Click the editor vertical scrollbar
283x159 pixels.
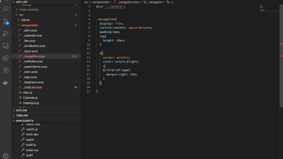point(281,56)
